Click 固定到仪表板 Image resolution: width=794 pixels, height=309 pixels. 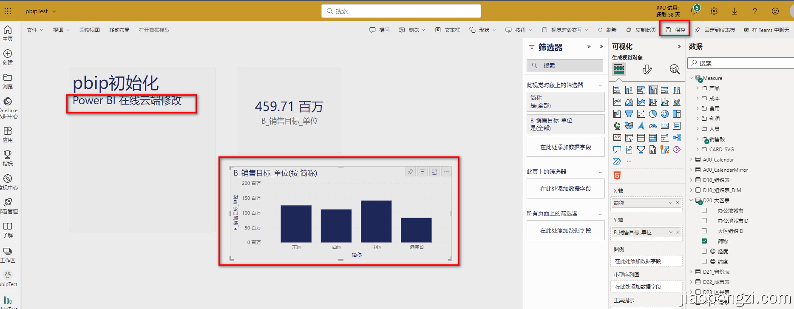click(x=715, y=30)
